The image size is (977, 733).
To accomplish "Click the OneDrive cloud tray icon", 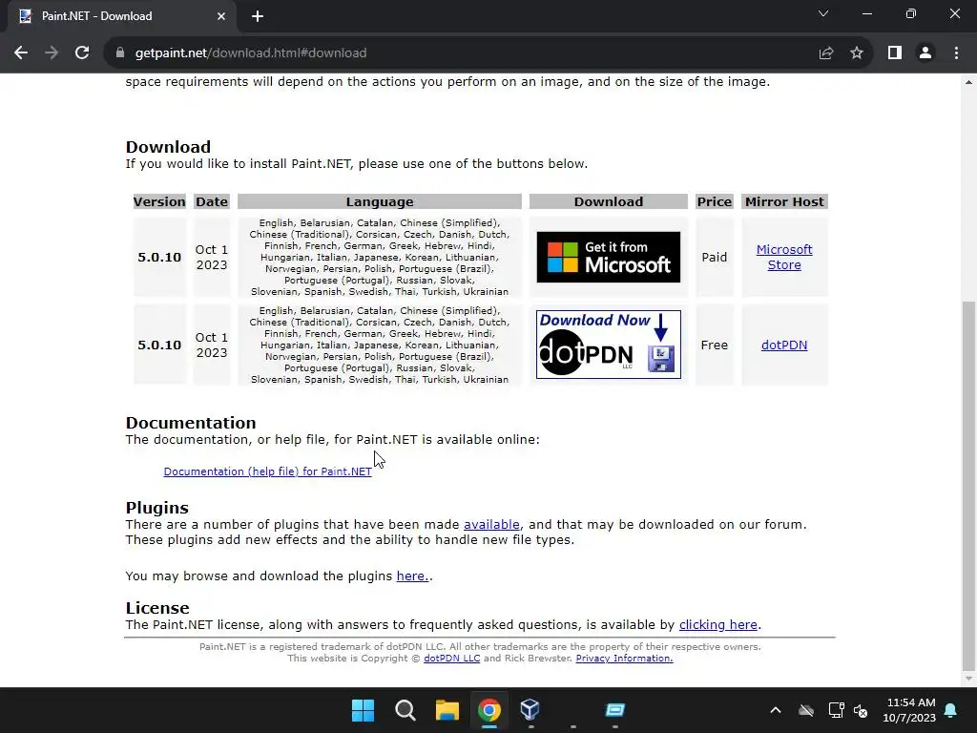I will [x=806, y=710].
